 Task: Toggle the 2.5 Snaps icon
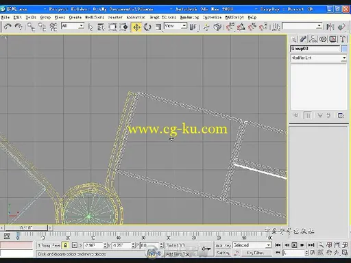point(230,27)
